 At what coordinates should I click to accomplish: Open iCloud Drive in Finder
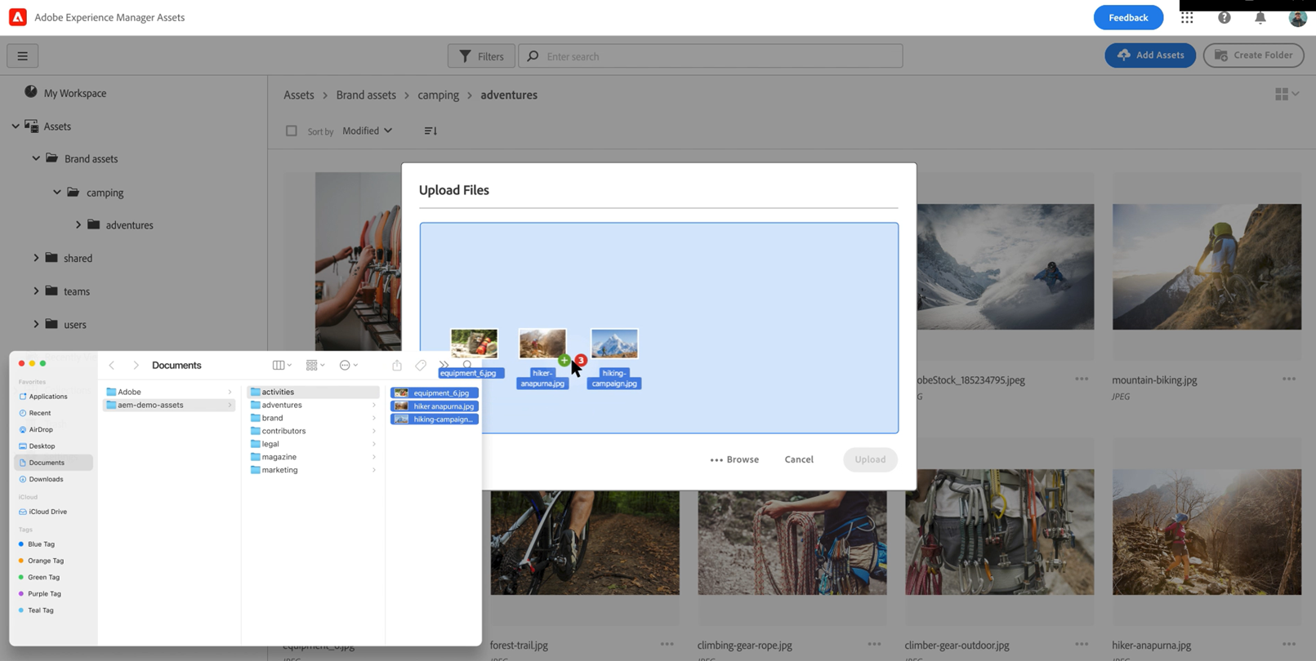48,512
